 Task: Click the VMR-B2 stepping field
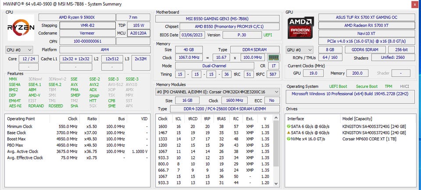pyautogui.click(x=88, y=25)
